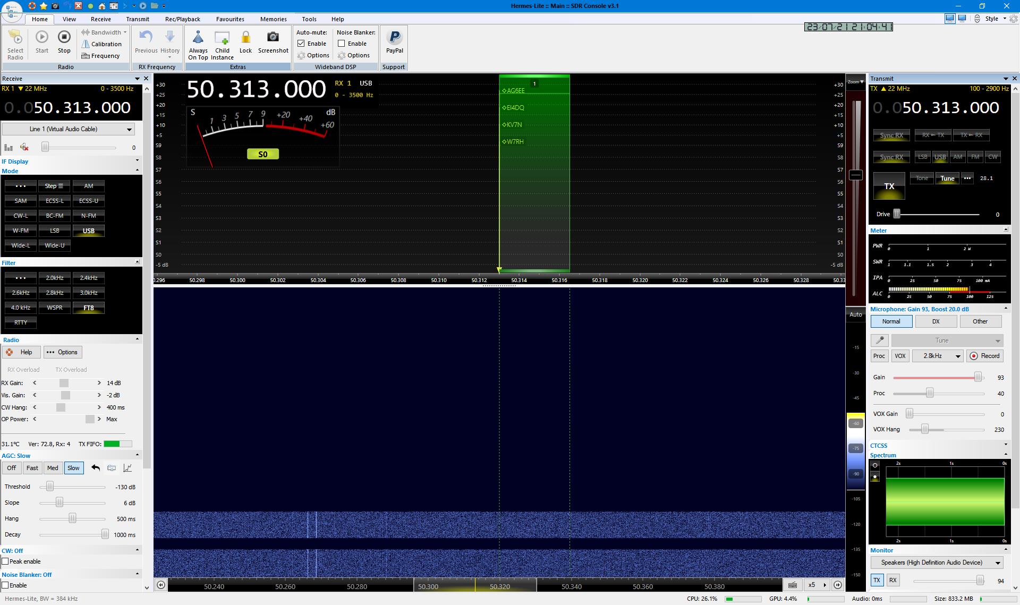
Task: Click the microphone icon in Transmit panel
Action: coord(880,340)
